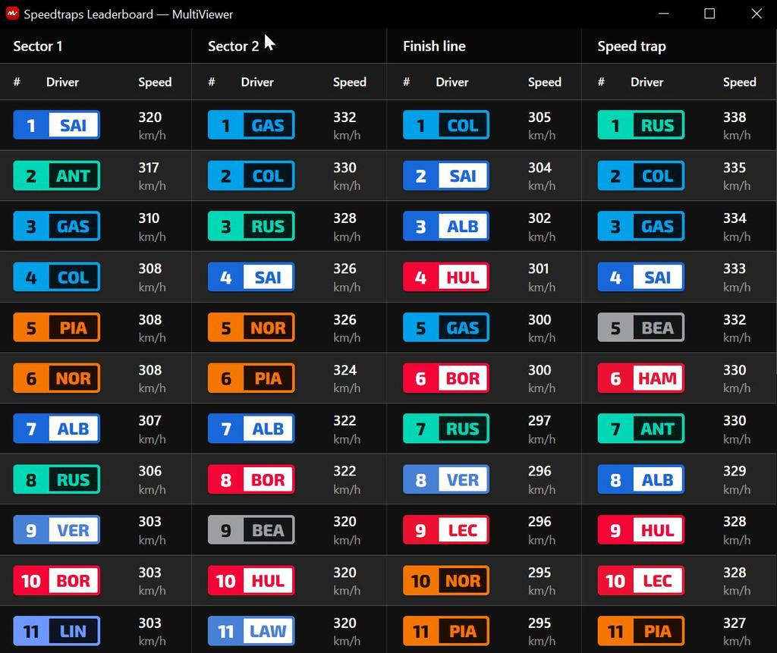
Task: Minimize the Speedtraps Leaderboard window
Action: [x=664, y=14]
